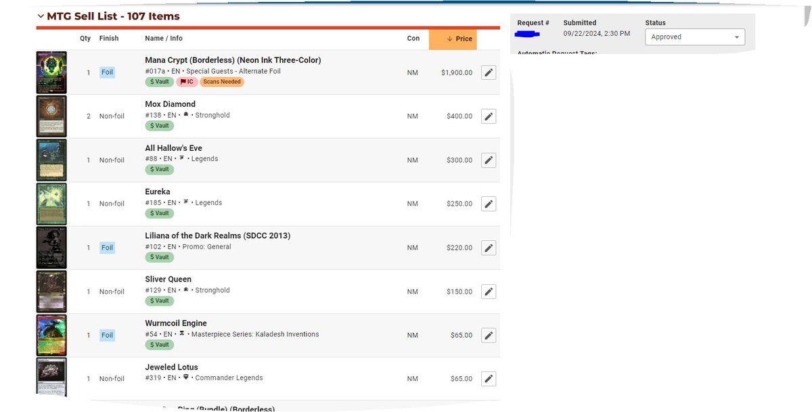
Task: Click the Vault tag under Sliver Queen
Action: pyautogui.click(x=160, y=300)
